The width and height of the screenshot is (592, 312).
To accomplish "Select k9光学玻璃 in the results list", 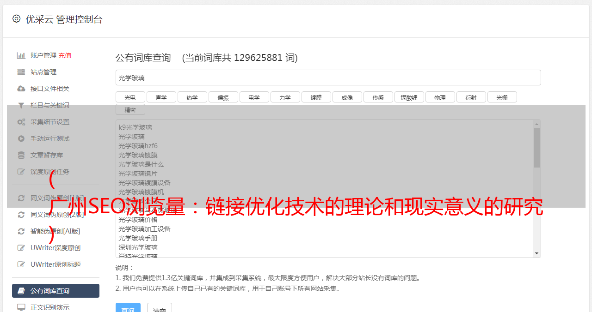I will click(135, 127).
